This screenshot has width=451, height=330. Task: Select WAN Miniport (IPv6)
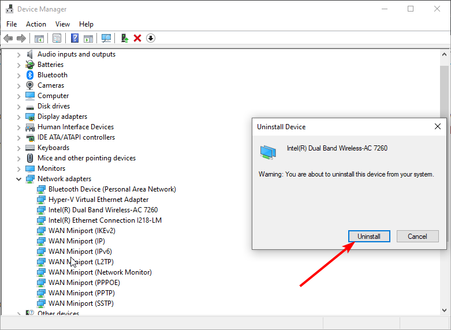(80, 251)
